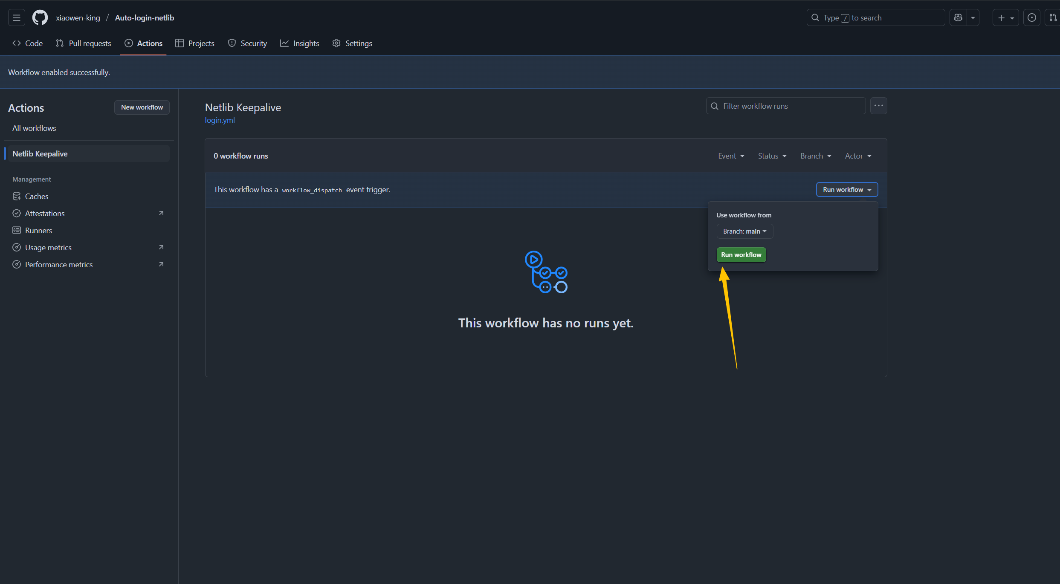Open the login.yml file link
This screenshot has width=1060, height=584.
point(220,120)
